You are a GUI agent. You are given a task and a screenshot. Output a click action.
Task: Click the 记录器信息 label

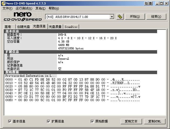[15, 65]
